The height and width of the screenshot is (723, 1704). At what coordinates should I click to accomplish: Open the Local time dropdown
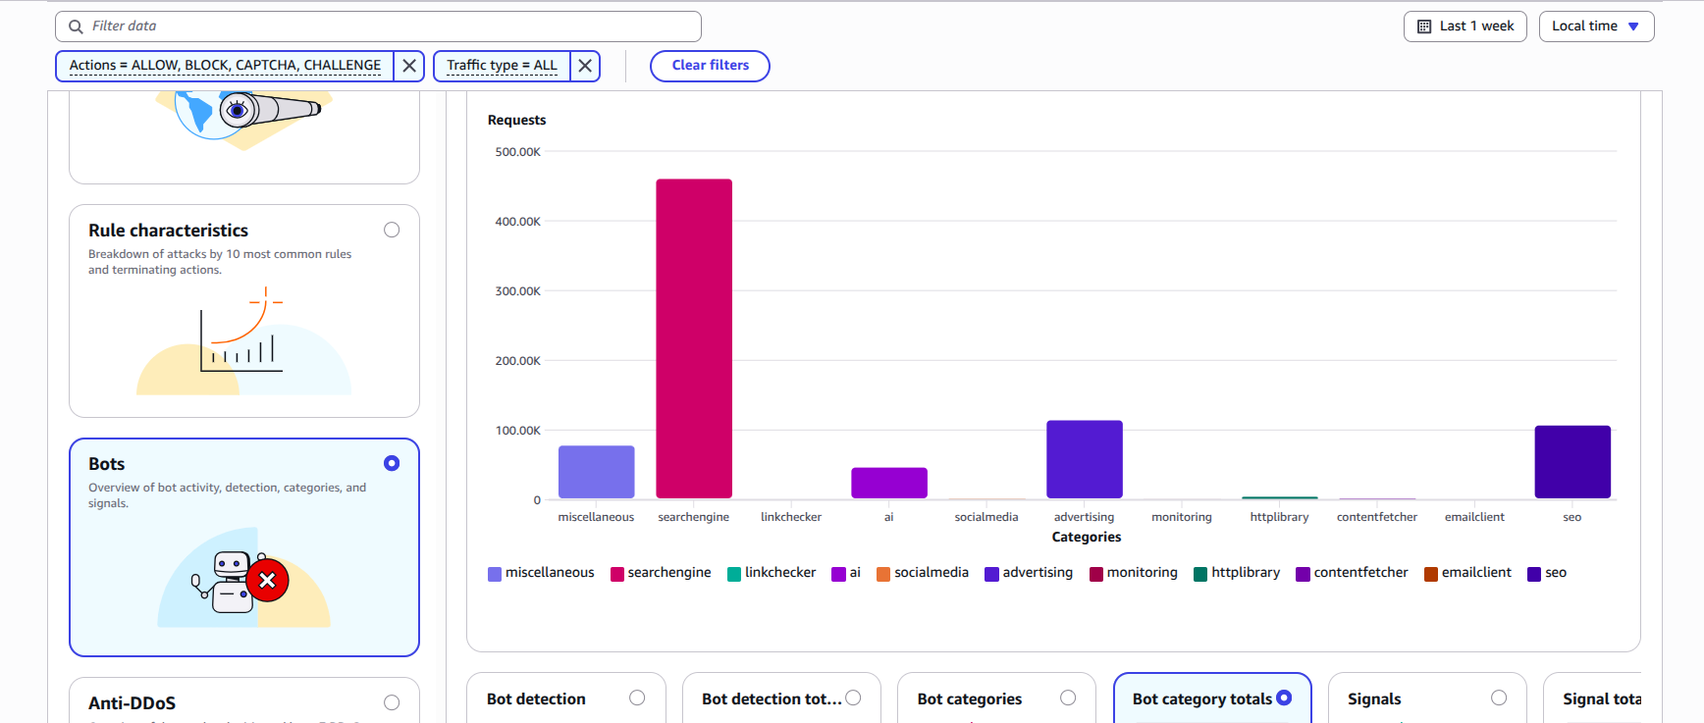coord(1596,26)
